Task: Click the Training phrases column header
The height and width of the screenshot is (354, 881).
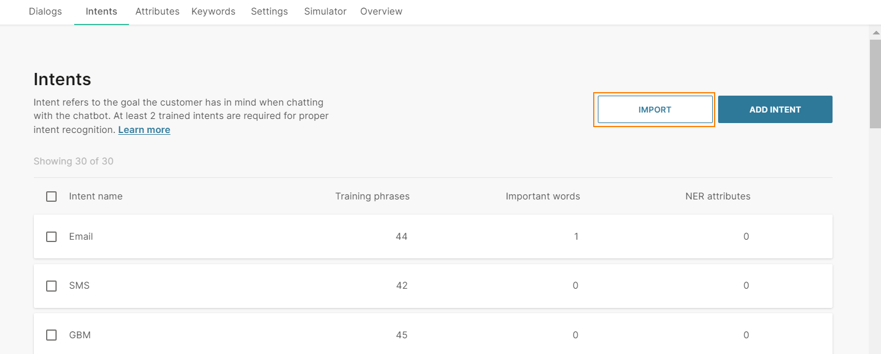Action: click(372, 197)
